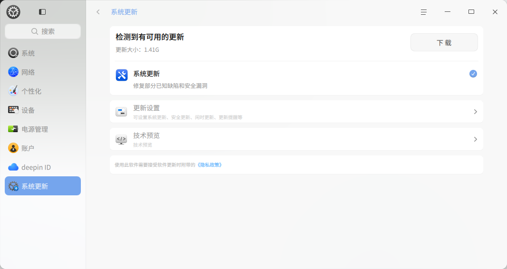Select 系统更新 in the sidebar
The height and width of the screenshot is (269, 507).
pos(43,186)
